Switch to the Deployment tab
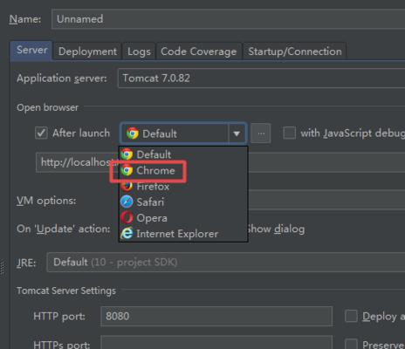The image size is (405, 349). 87,51
